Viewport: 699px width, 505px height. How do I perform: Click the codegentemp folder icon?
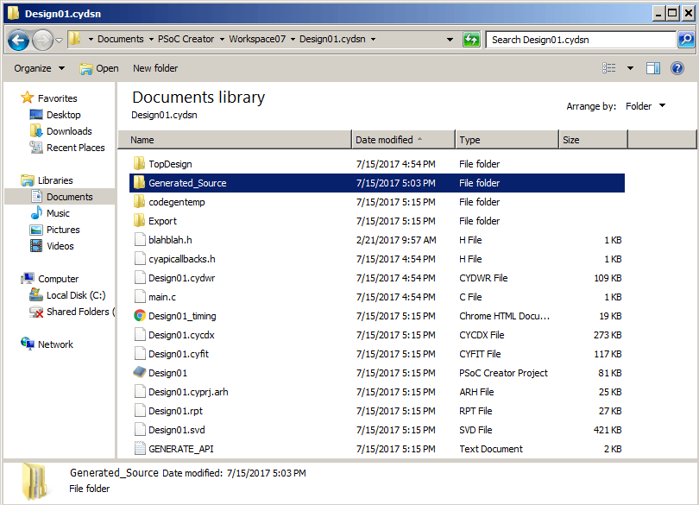click(139, 202)
